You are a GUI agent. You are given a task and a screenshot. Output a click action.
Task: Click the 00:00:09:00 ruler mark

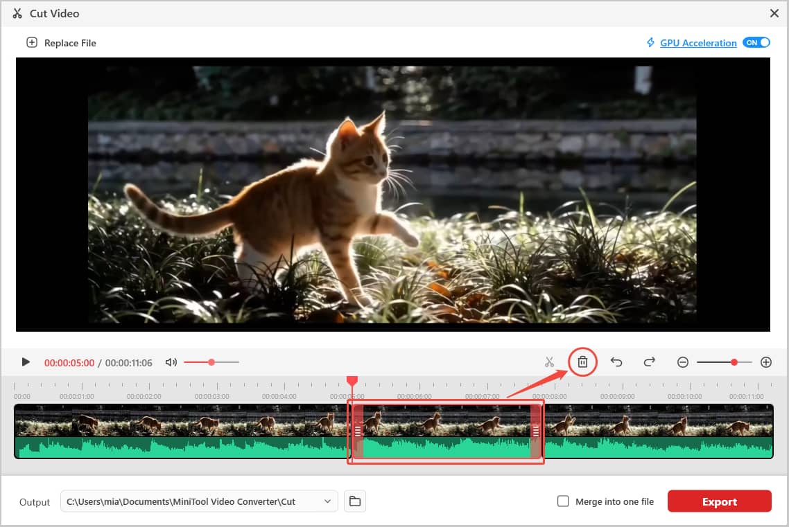(x=618, y=396)
